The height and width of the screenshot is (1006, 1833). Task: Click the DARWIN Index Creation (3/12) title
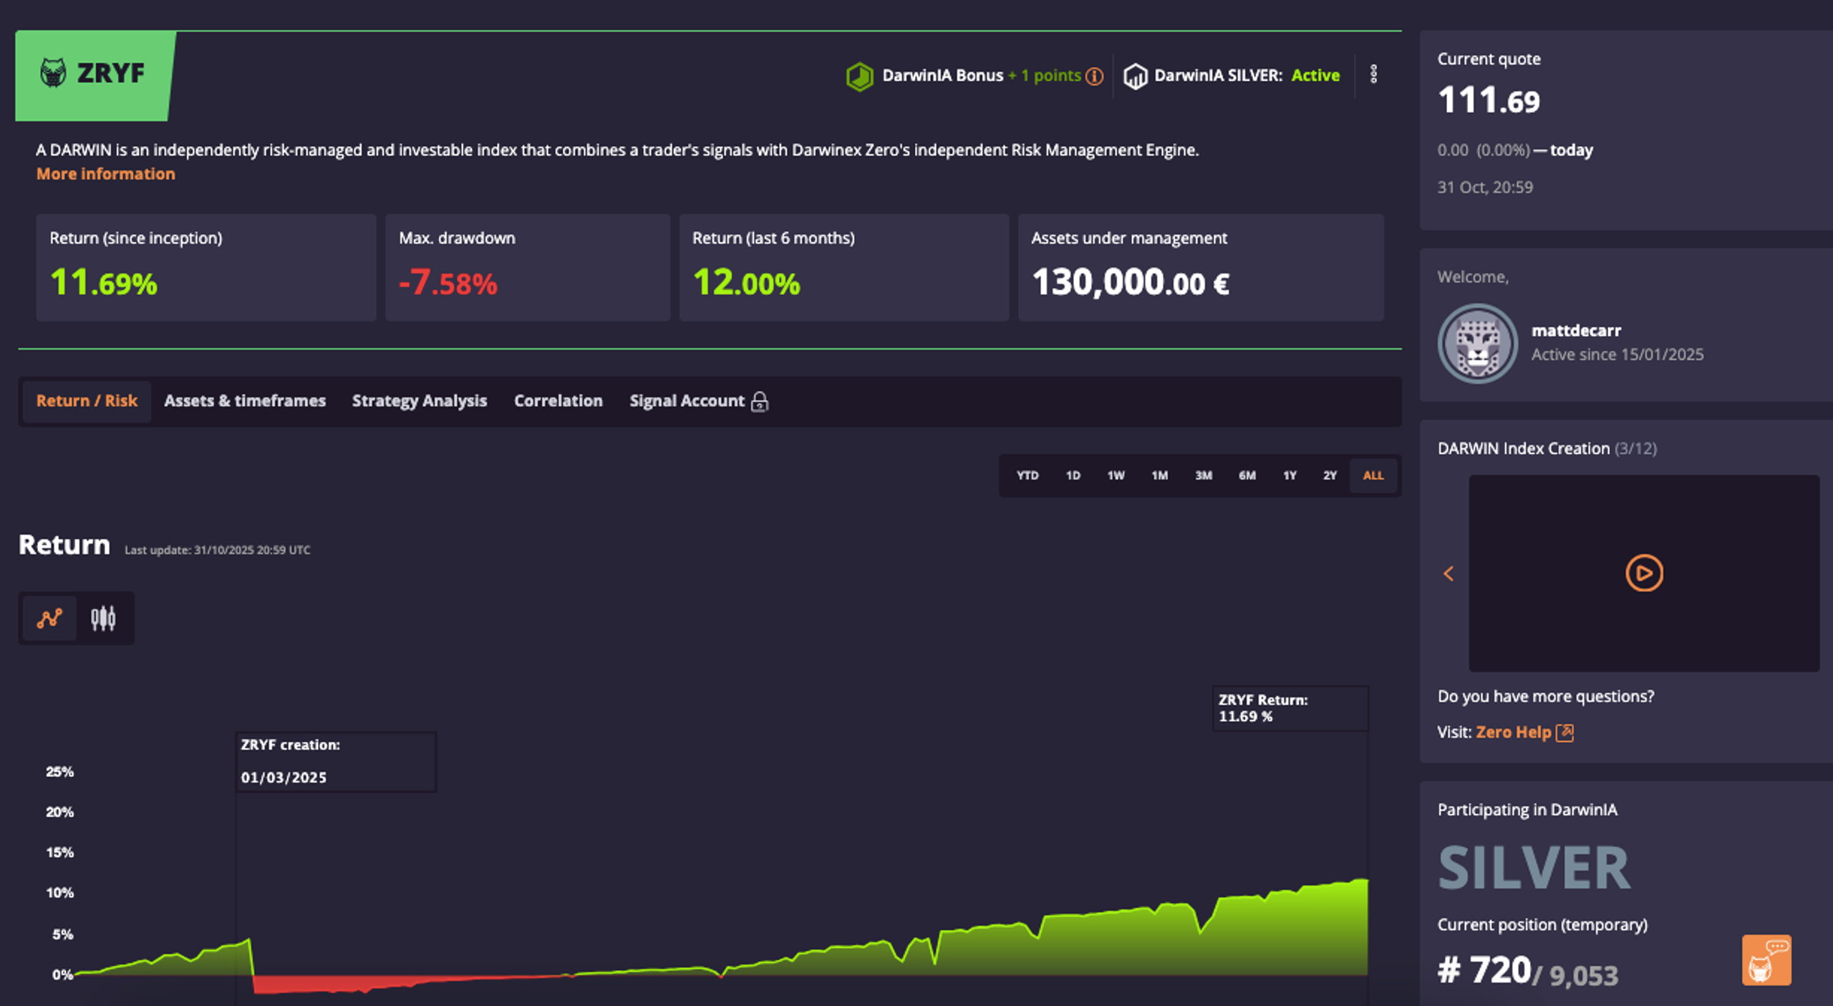[x=1547, y=449]
